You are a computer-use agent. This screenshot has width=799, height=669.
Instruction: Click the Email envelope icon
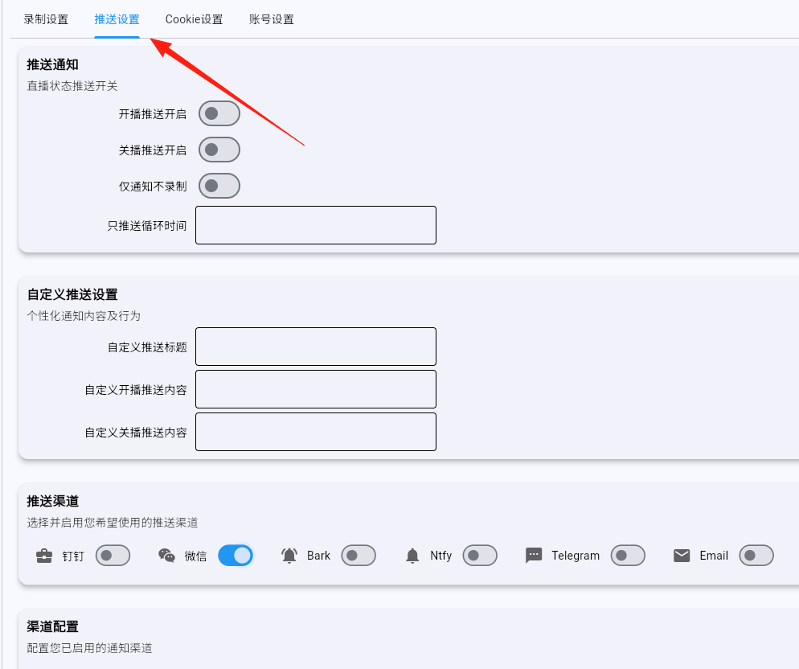click(682, 556)
